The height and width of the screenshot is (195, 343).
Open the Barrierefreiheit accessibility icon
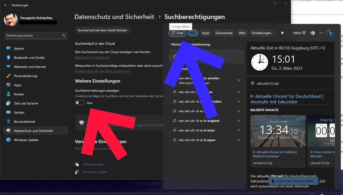9,121
